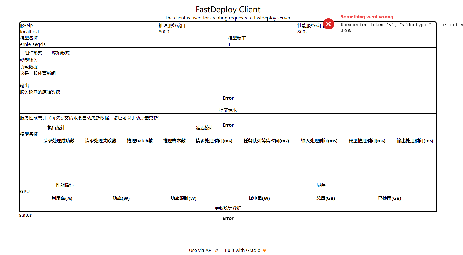The image size is (463, 255).
Task: Click the Error label above 提交请求
Action: click(228, 98)
